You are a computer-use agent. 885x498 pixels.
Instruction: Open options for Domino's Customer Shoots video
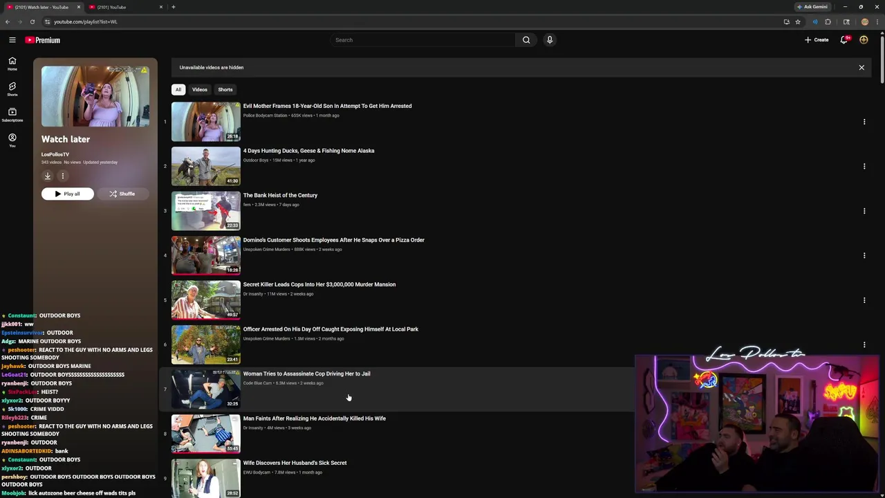point(864,255)
